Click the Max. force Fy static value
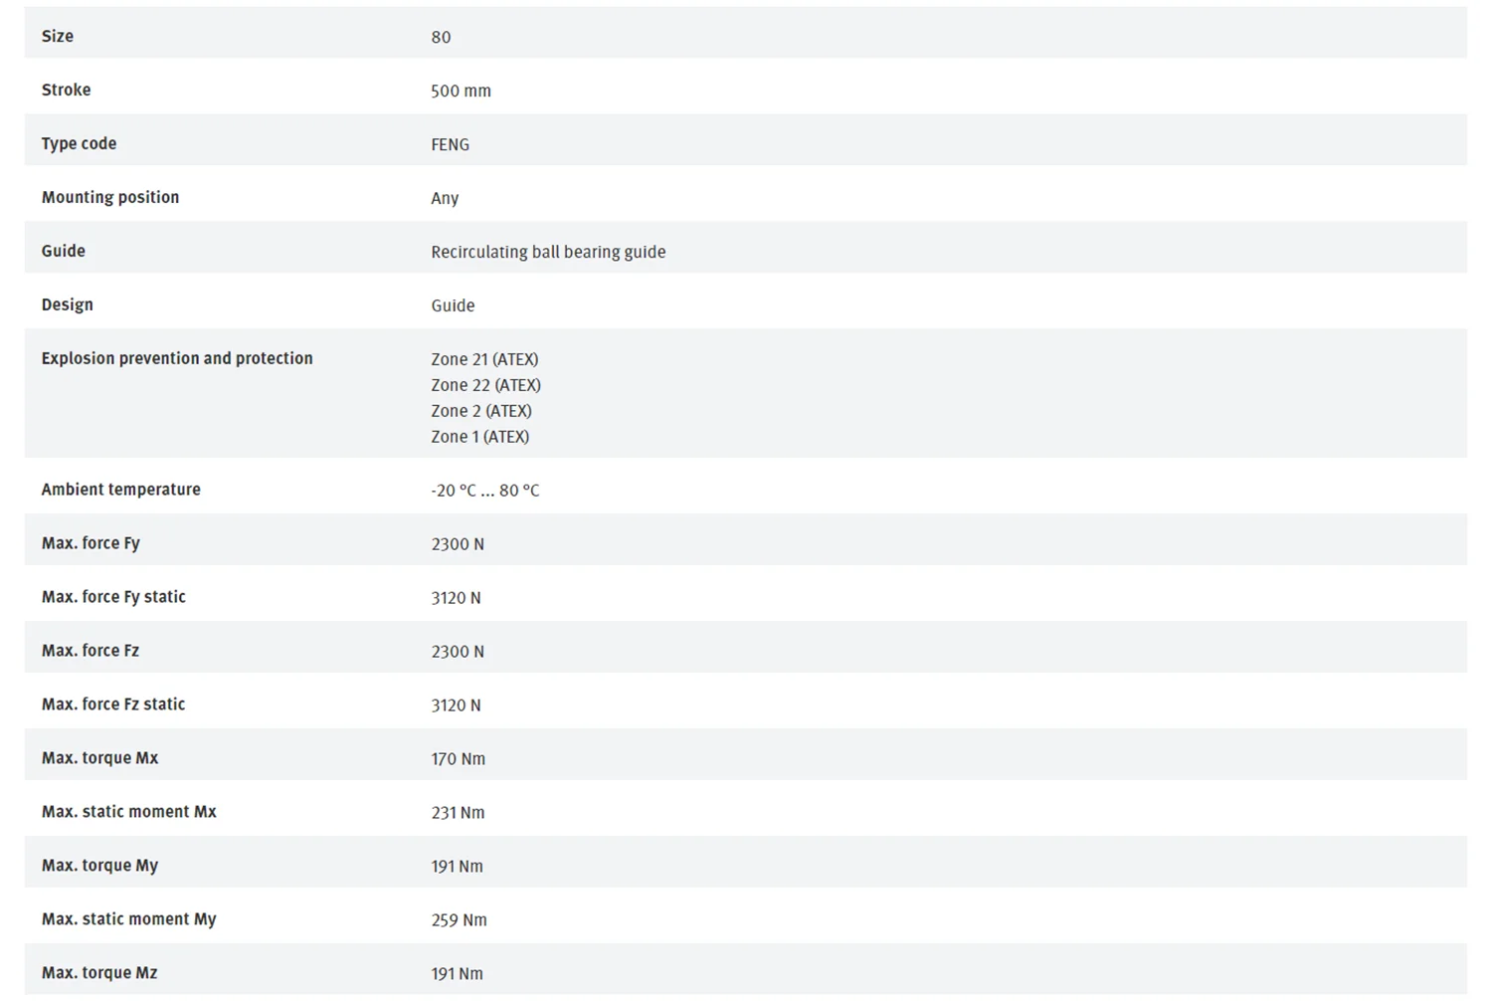The width and height of the screenshot is (1492, 1001). click(x=456, y=598)
